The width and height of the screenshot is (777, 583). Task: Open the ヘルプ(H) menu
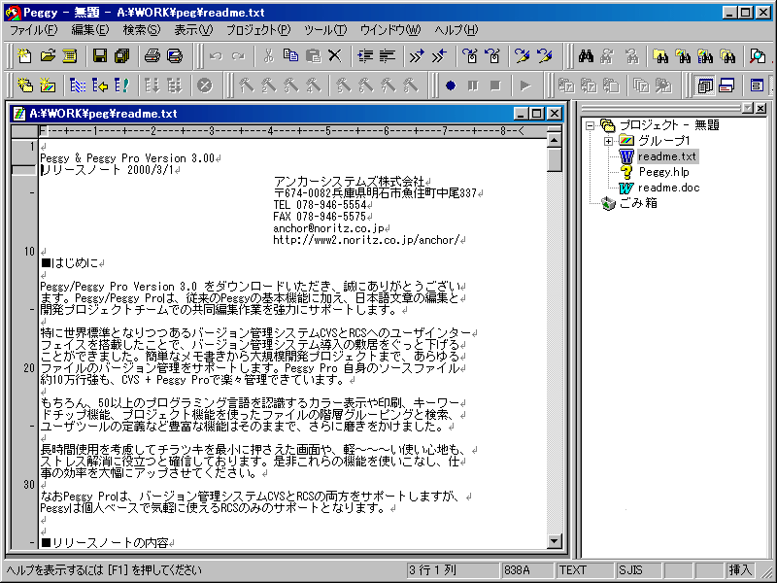click(x=456, y=30)
